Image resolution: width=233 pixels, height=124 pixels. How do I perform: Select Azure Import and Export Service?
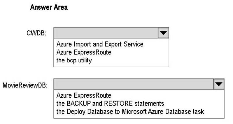100,44
